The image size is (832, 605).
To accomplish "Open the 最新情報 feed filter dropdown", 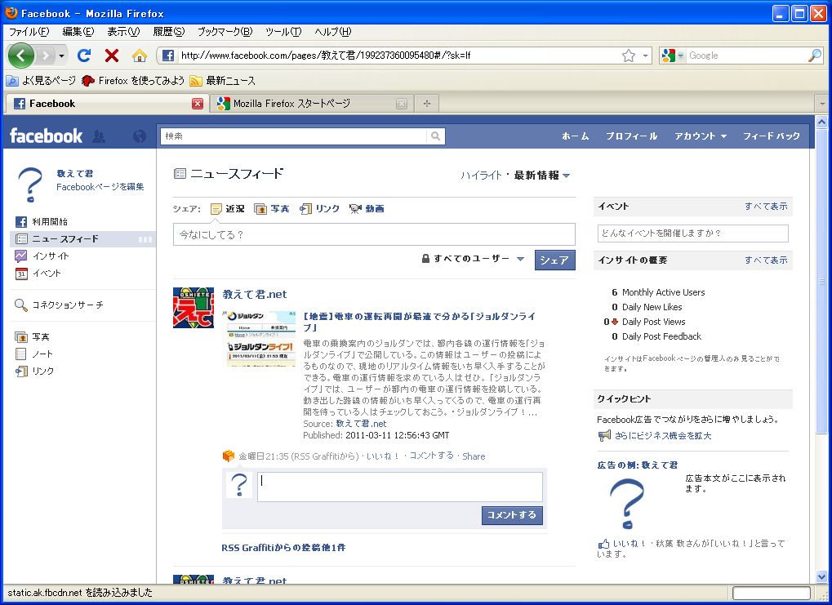I will [x=542, y=175].
